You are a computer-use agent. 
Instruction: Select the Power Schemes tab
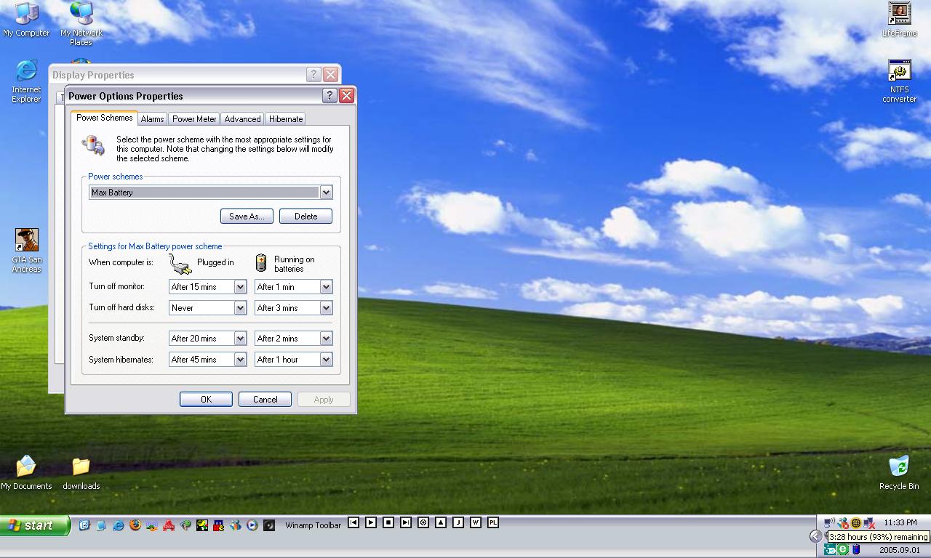coord(105,118)
